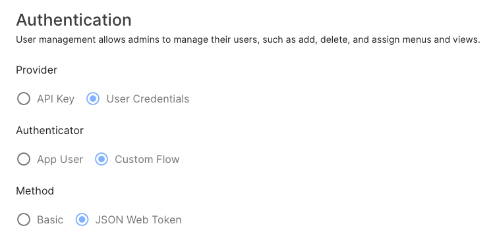
Task: Click the Method section label
Action: point(35,191)
